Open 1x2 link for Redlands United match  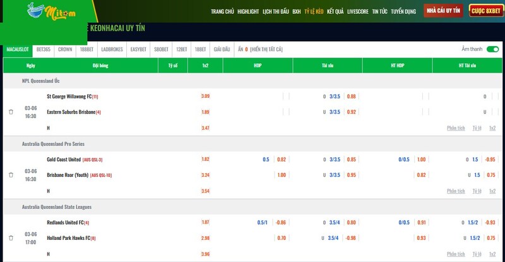[x=492, y=254]
